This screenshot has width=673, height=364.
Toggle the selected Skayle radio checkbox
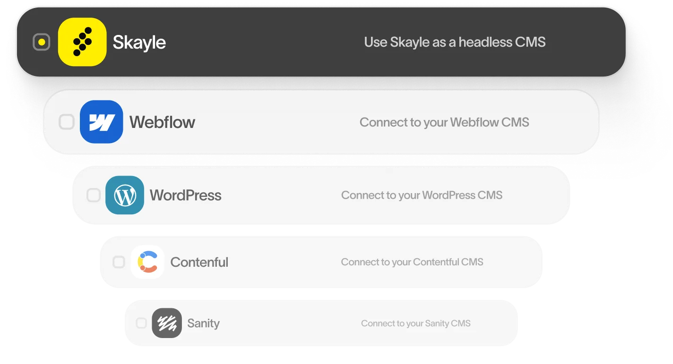(x=42, y=42)
